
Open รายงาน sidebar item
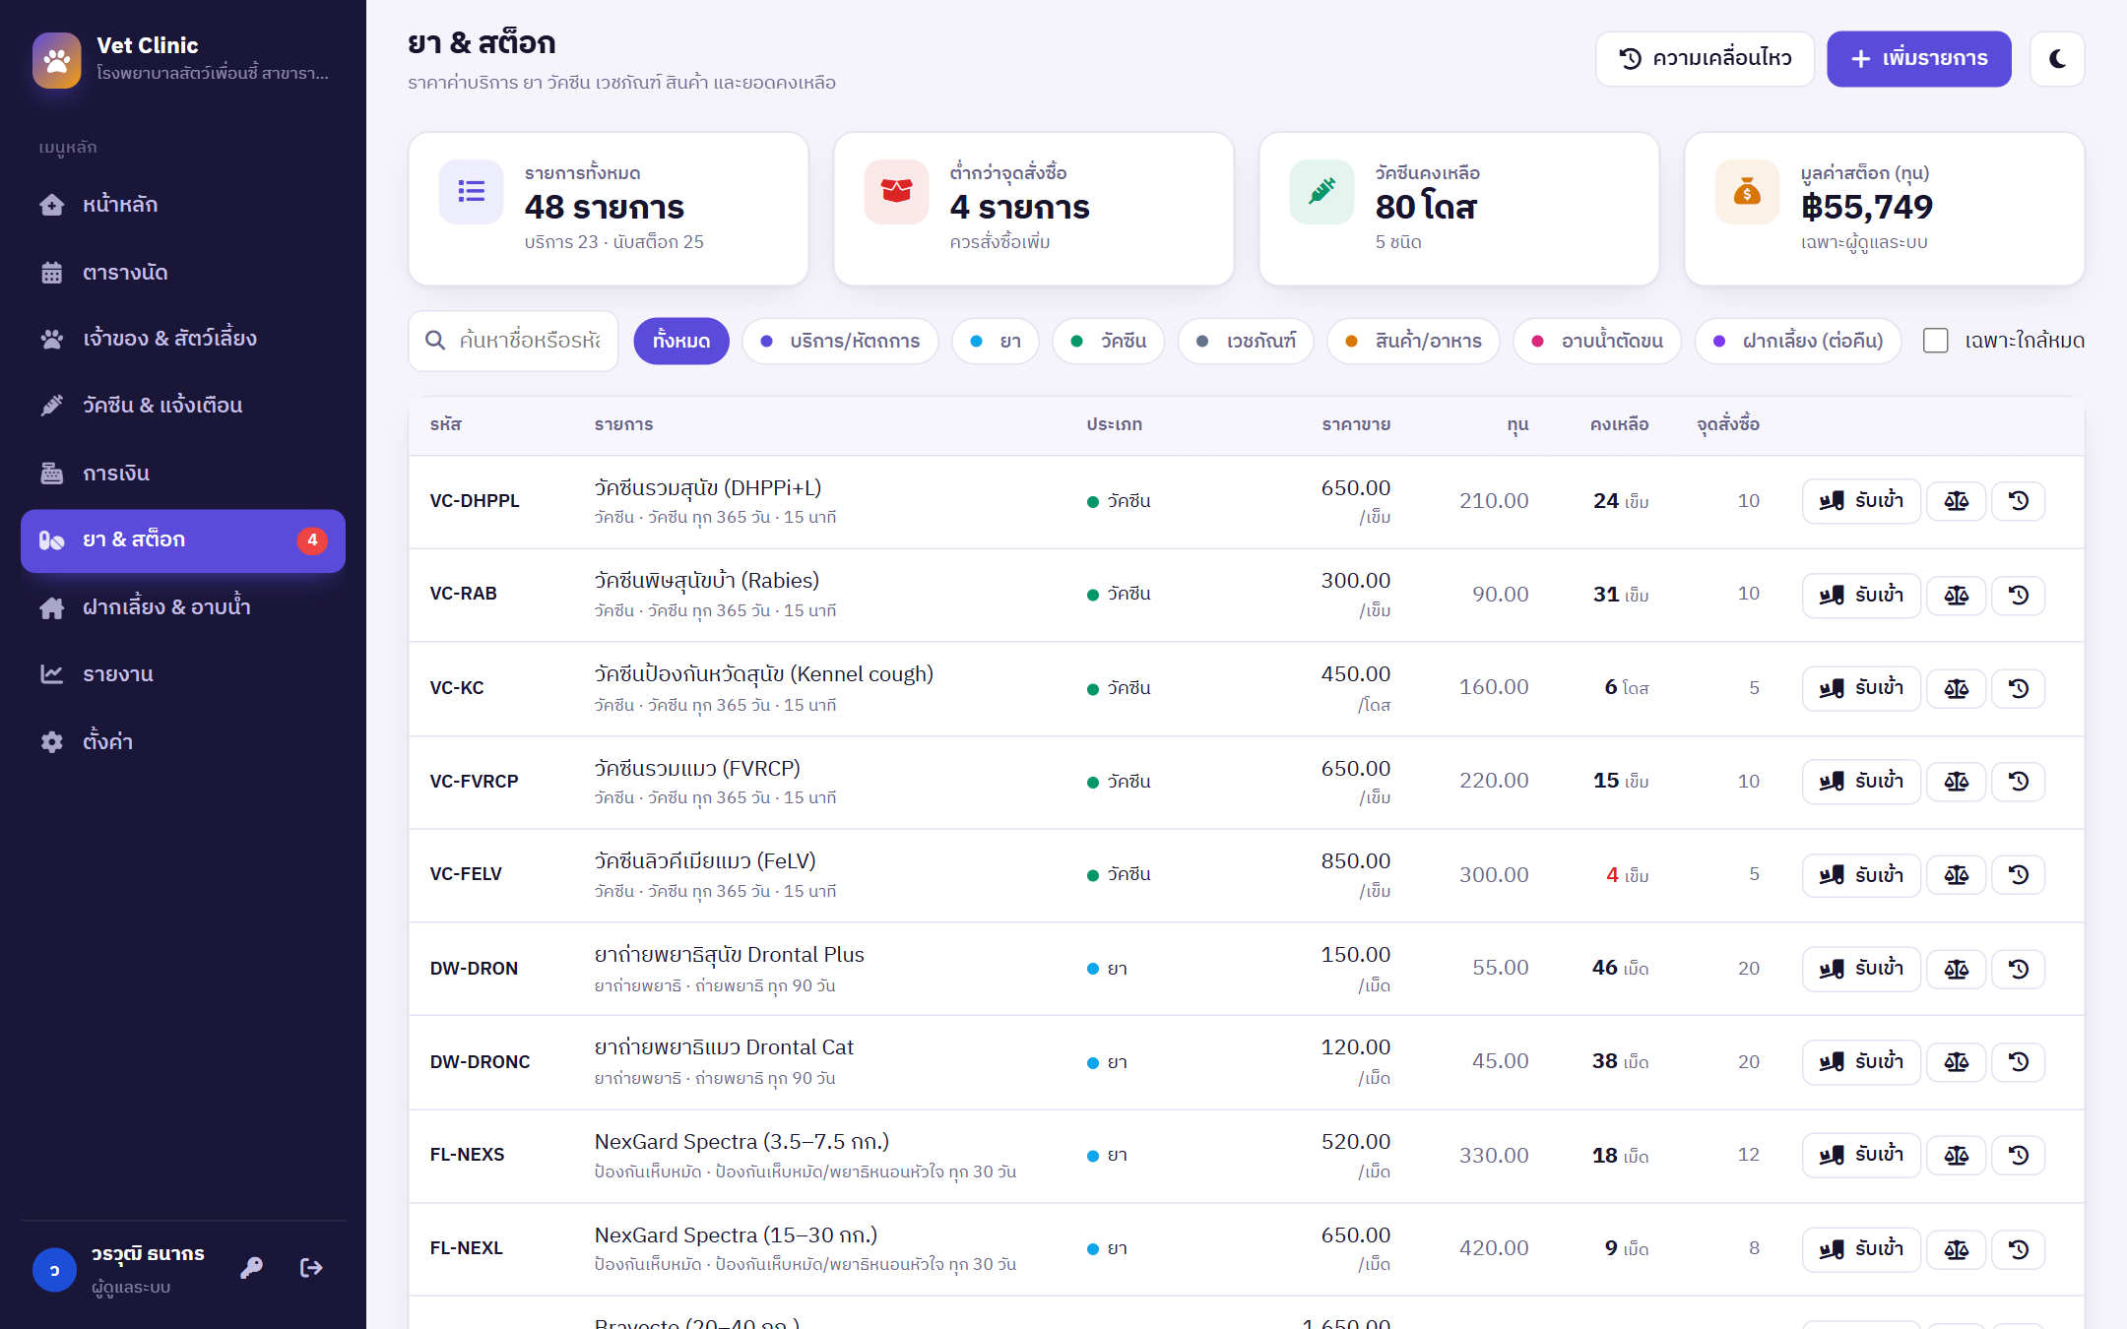pos(183,674)
